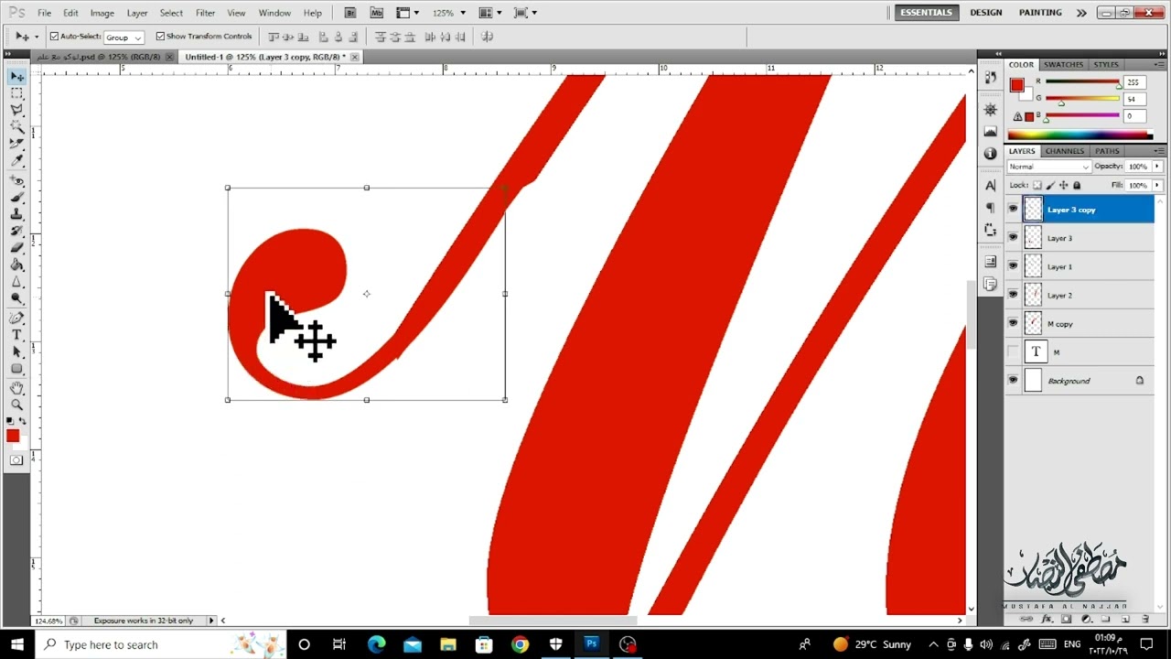Screen dimensions: 1171x659
Task: Open the Filter menu
Action: (x=206, y=13)
